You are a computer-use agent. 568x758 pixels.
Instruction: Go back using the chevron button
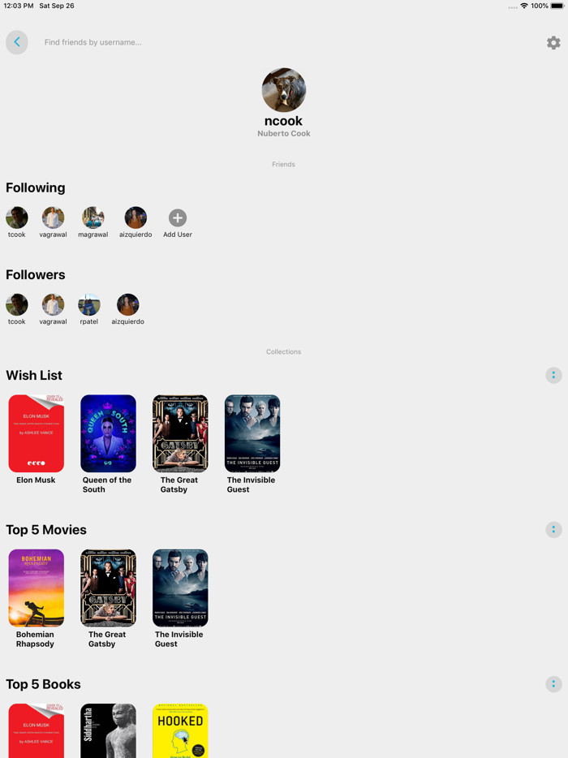click(17, 42)
